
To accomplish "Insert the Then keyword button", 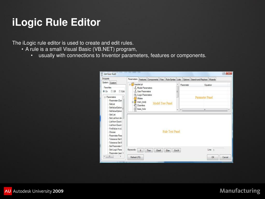I will [x=149, y=150].
